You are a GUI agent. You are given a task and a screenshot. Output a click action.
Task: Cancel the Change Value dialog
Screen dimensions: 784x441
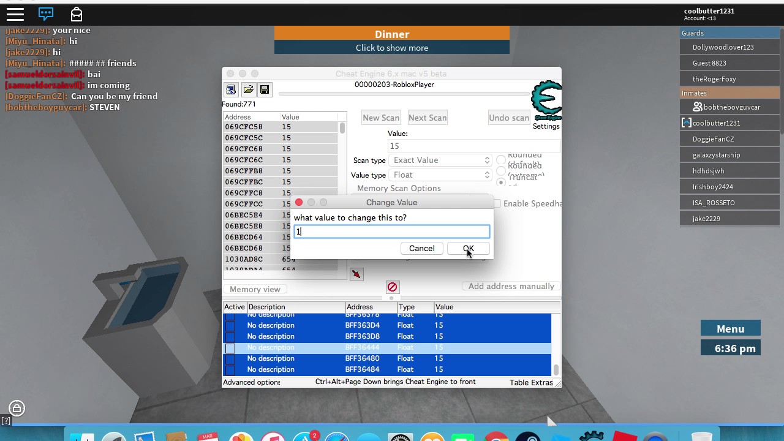(x=421, y=248)
